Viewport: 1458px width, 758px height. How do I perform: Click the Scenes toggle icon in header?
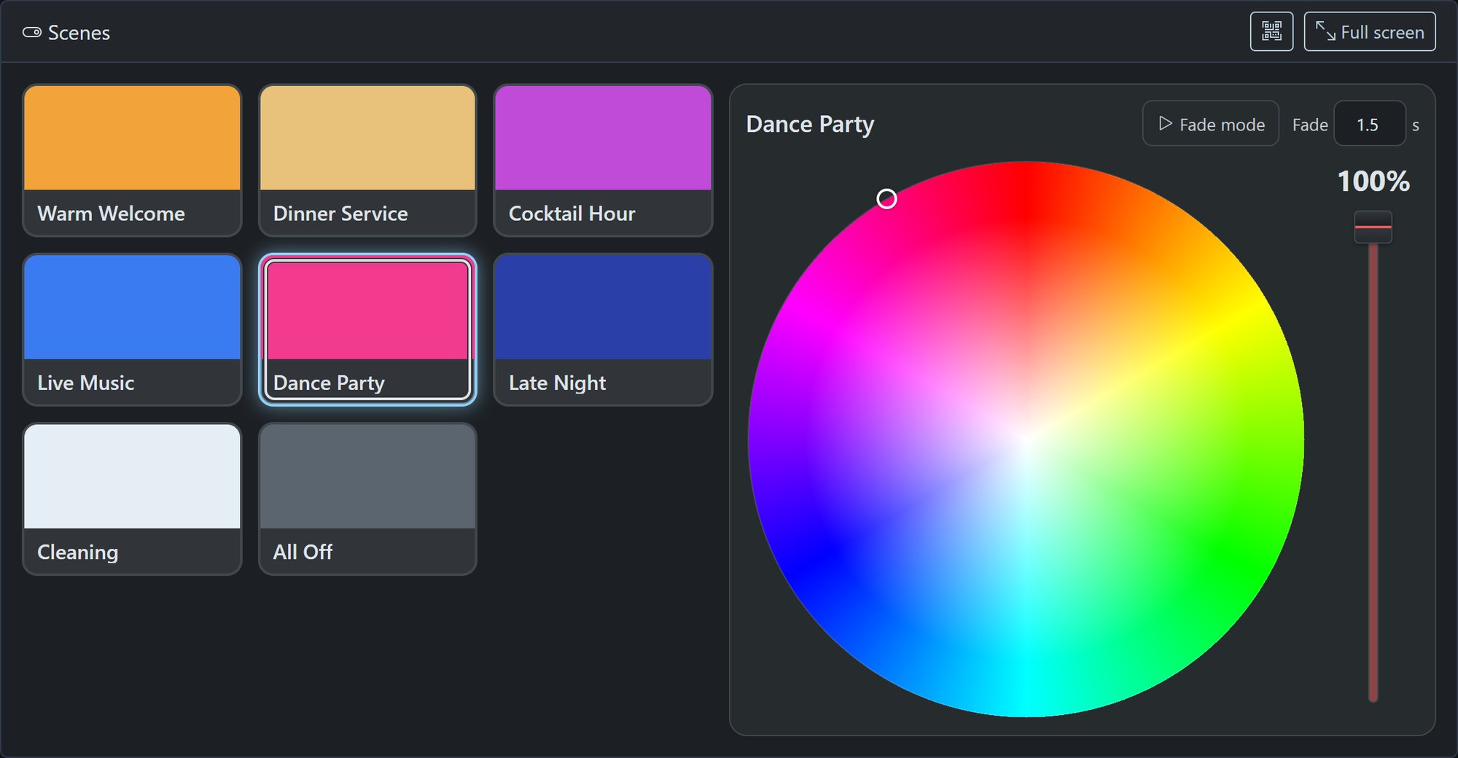31,32
